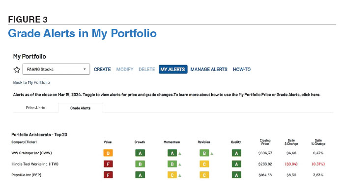Click the CREATE portfolio link
Image resolution: width=344 pixels, height=190 pixels.
pos(102,70)
